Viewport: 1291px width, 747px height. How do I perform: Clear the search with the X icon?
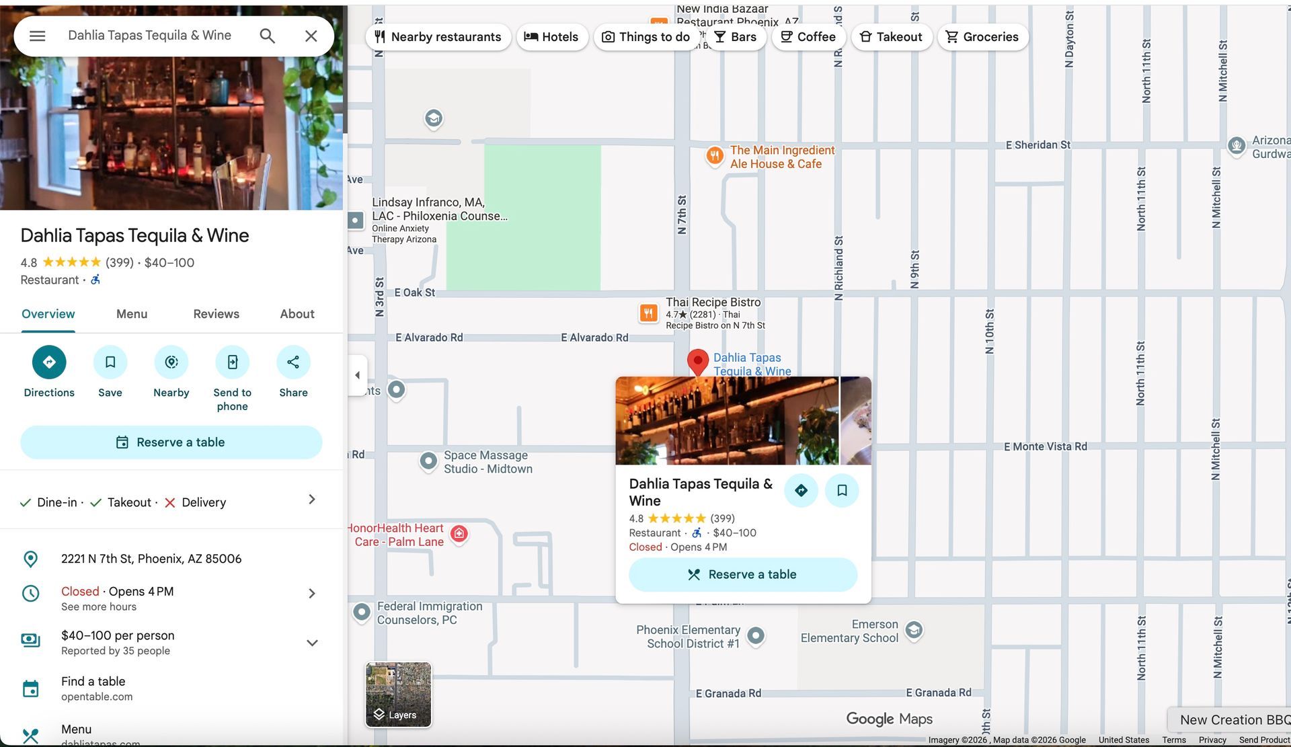point(311,36)
